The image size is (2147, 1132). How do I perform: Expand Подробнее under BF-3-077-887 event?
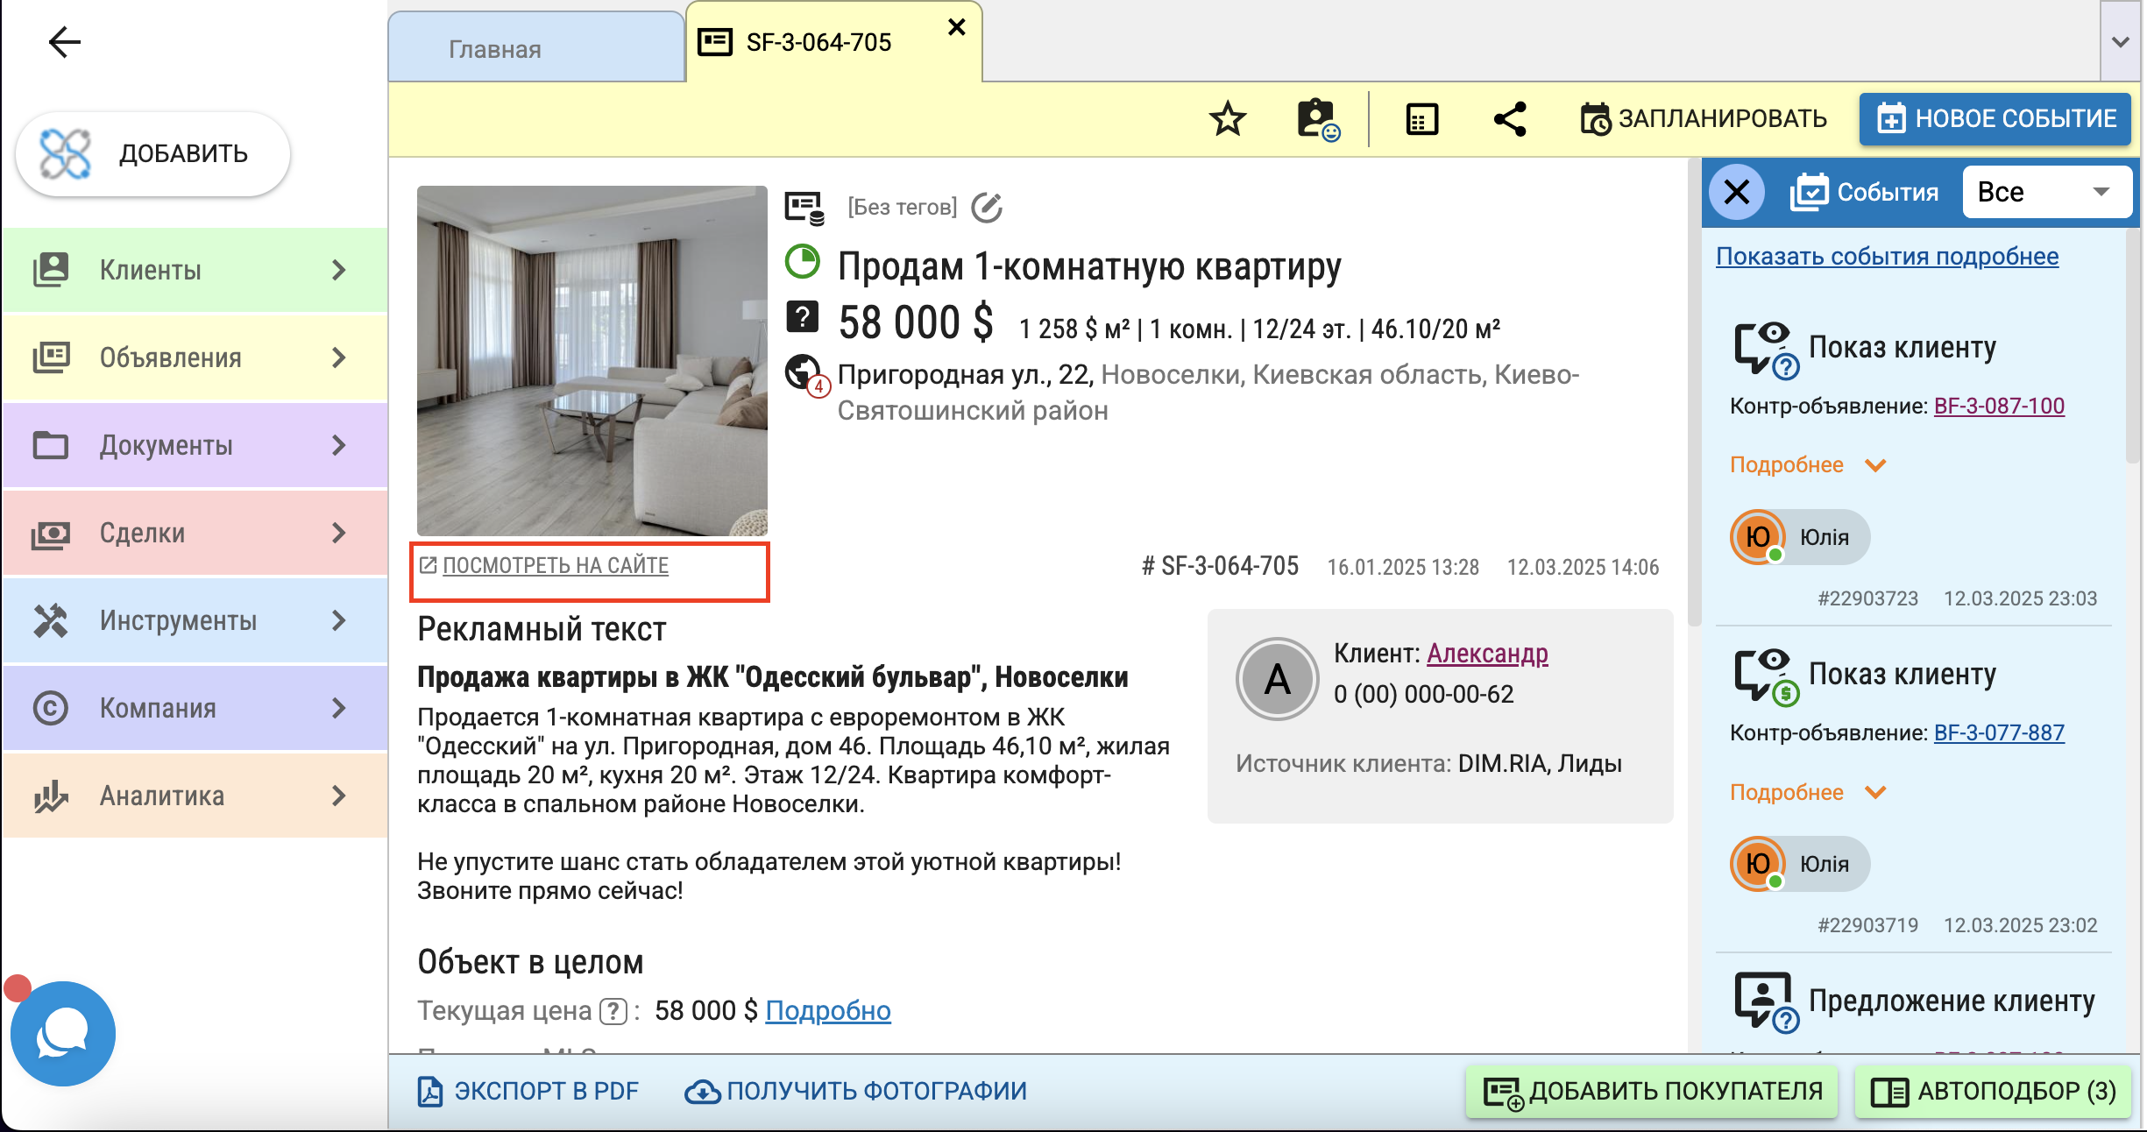(1807, 792)
